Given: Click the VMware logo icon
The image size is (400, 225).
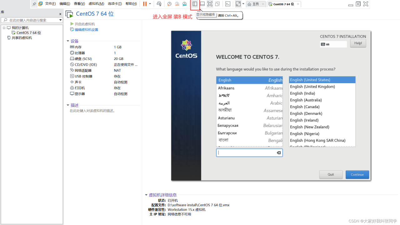Looking at the screenshot, I should pyautogui.click(x=41, y=4).
